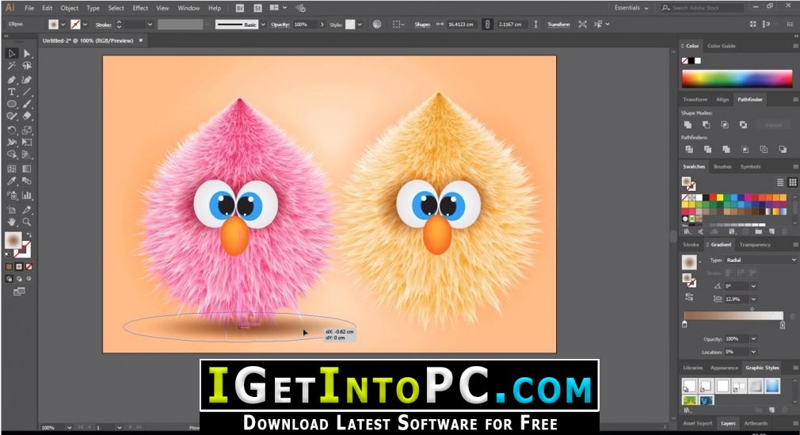
Task: Switch to the Layers tab
Action: coord(726,423)
